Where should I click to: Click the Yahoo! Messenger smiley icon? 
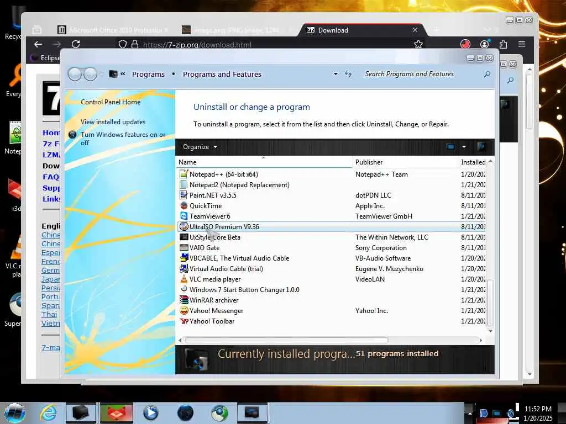point(184,310)
